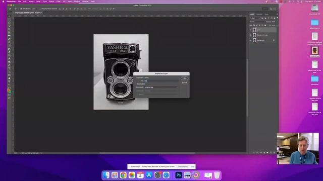
Task: Click the search icon in Photoshop's top bar
Action: click(x=271, y=9)
